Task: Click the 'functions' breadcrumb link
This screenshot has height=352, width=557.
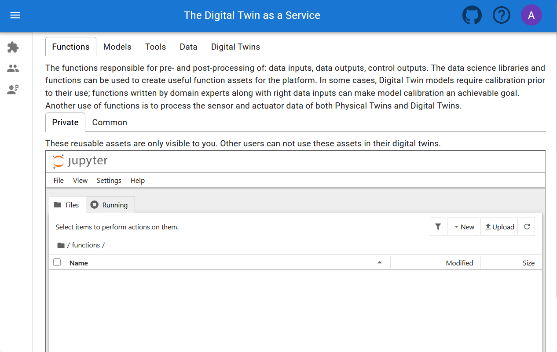Action: point(86,245)
